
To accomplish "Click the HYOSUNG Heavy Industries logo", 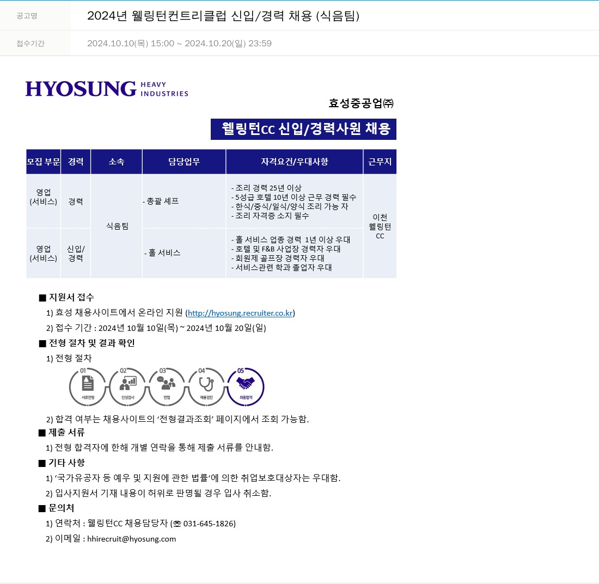I will [x=107, y=89].
